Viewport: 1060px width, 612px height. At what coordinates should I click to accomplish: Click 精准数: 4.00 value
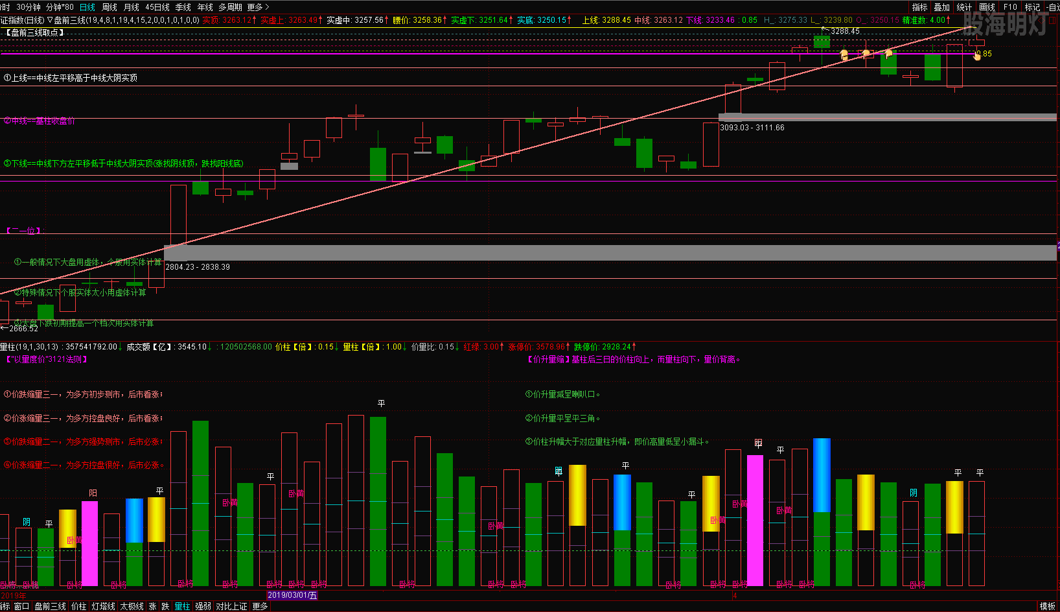pos(927,20)
